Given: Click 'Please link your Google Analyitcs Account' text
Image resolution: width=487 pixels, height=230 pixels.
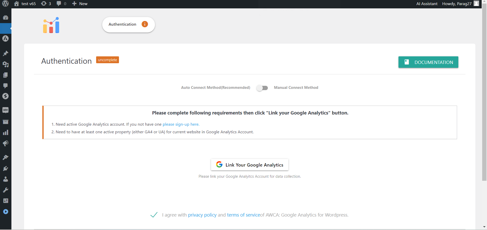Looking at the screenshot, I should 250,176.
